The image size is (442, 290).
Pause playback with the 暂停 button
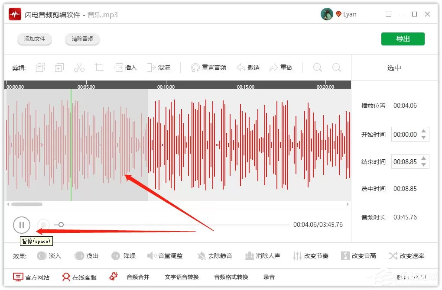click(x=21, y=225)
